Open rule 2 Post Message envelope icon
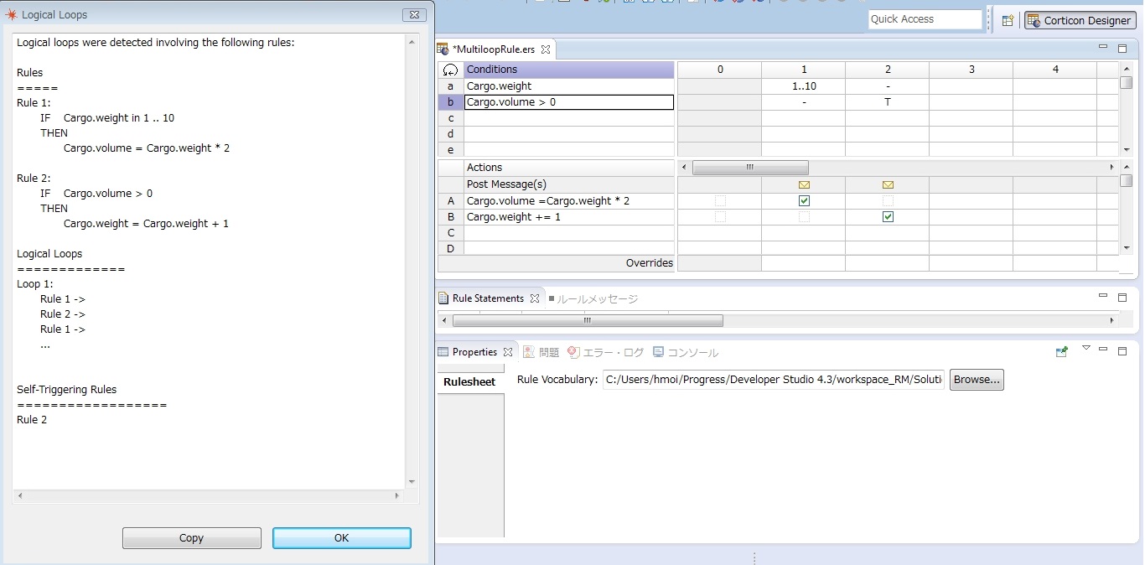 [888, 184]
